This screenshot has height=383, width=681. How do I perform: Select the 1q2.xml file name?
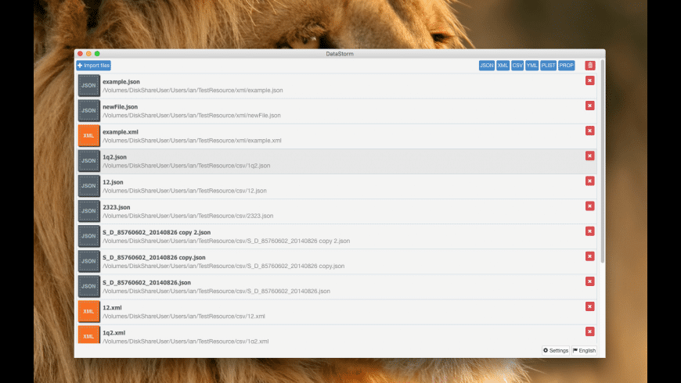[113, 333]
